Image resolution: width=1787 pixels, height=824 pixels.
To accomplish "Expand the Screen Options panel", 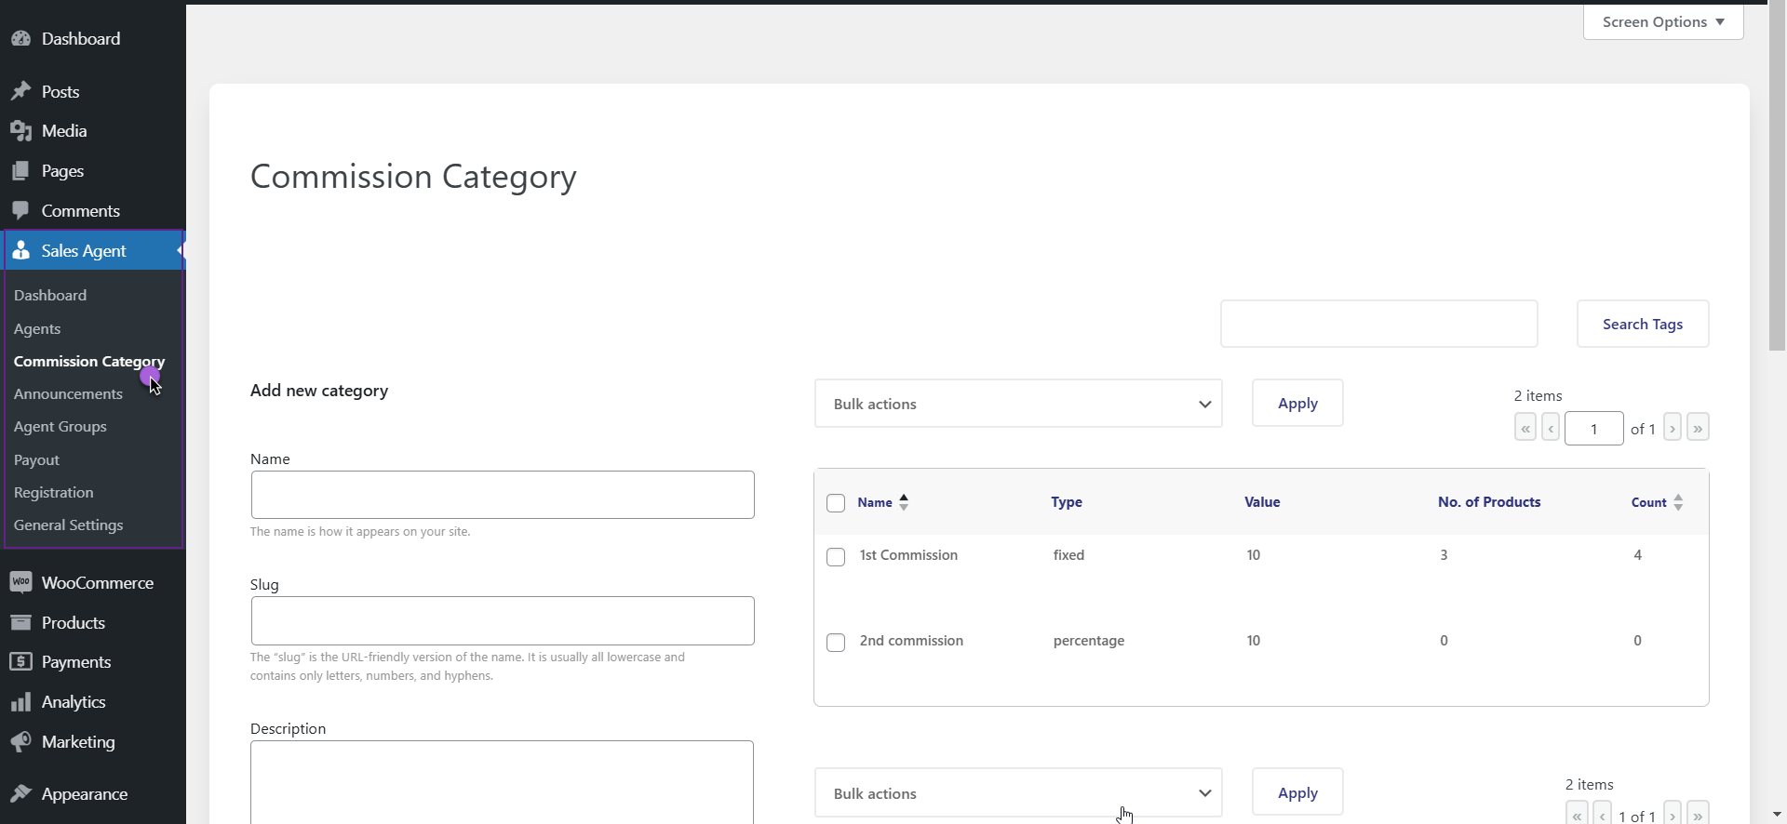I will [1662, 22].
